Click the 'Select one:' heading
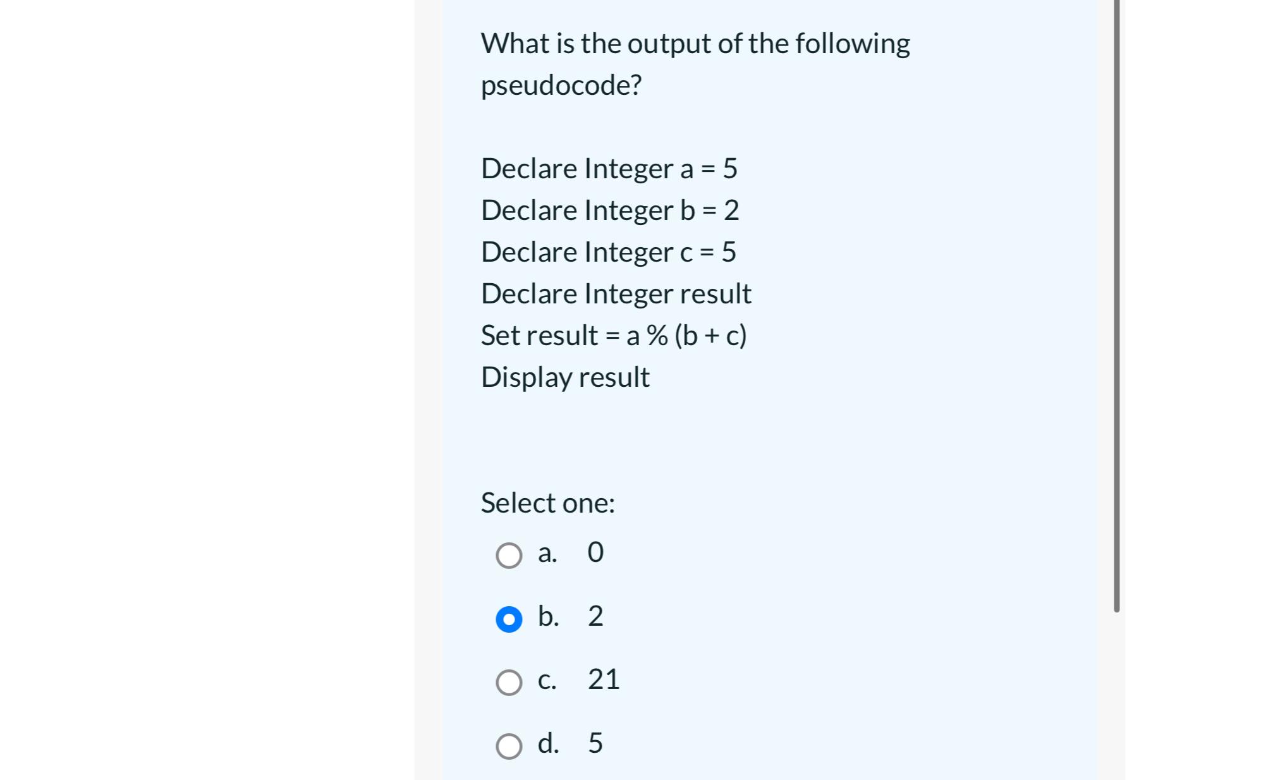 547,503
